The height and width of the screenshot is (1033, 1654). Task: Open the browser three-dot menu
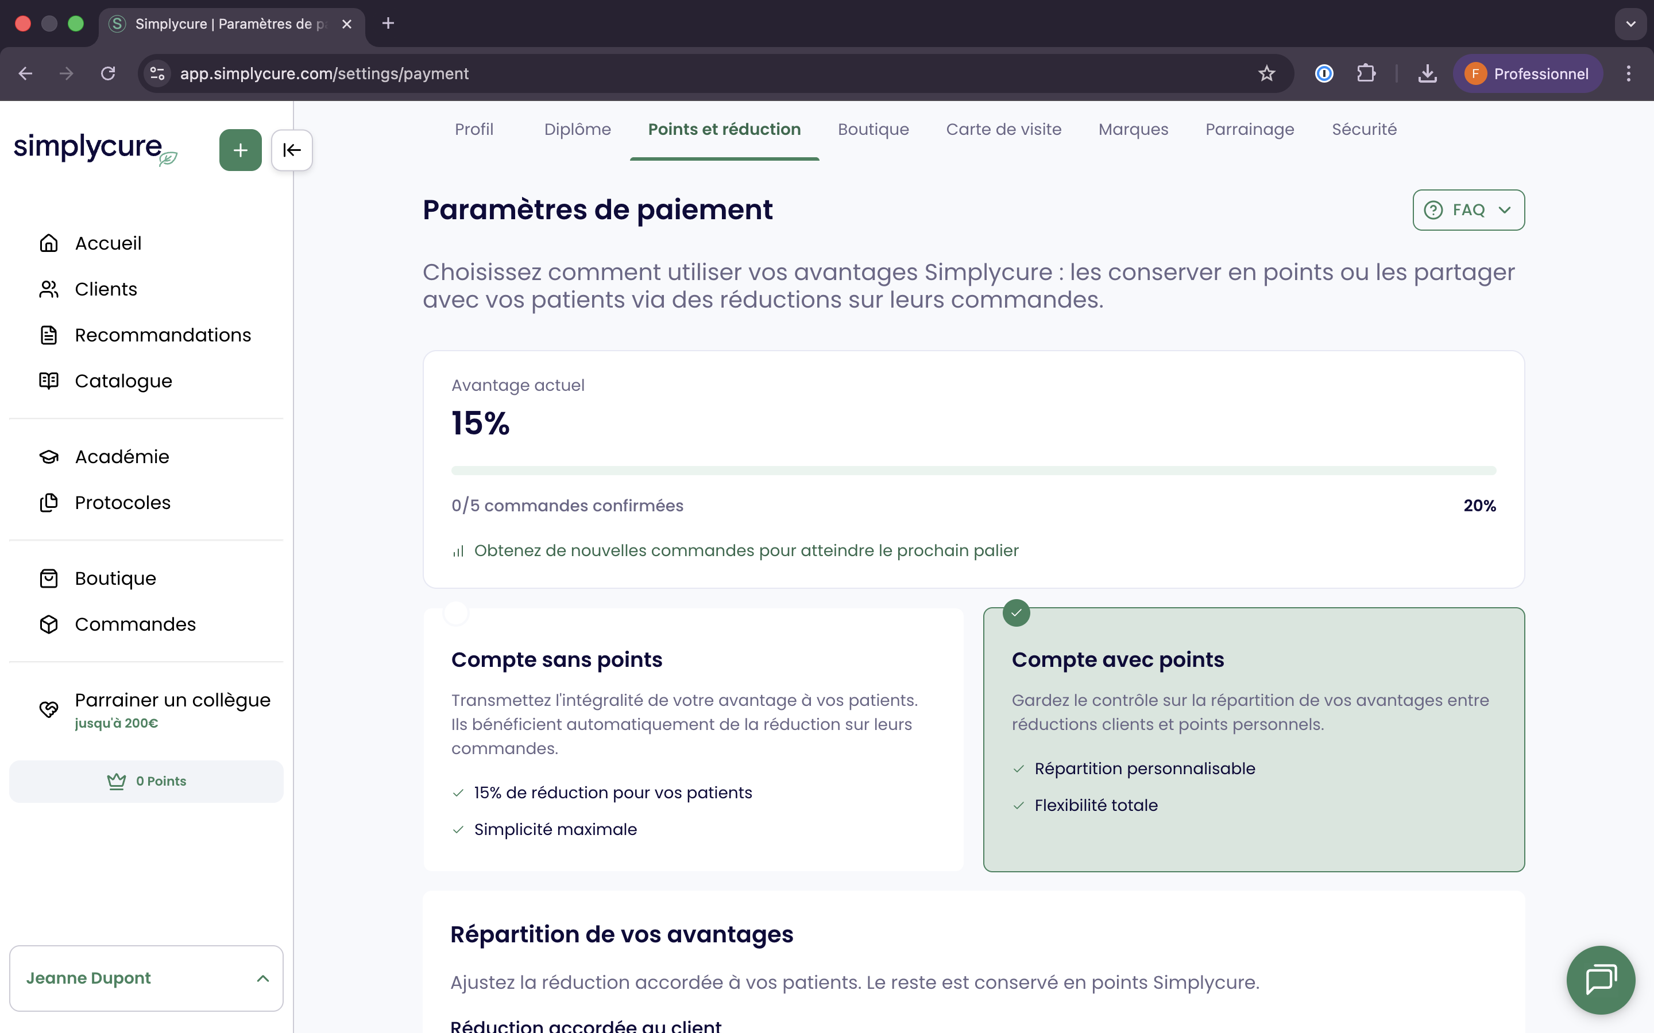coord(1629,74)
